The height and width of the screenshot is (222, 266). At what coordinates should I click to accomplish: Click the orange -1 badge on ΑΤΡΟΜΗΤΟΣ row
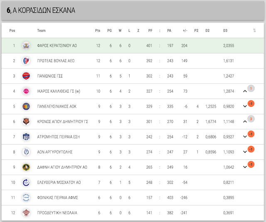251,134
